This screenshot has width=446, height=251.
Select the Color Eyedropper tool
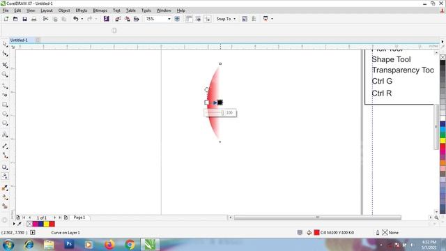pyautogui.click(x=5, y=188)
